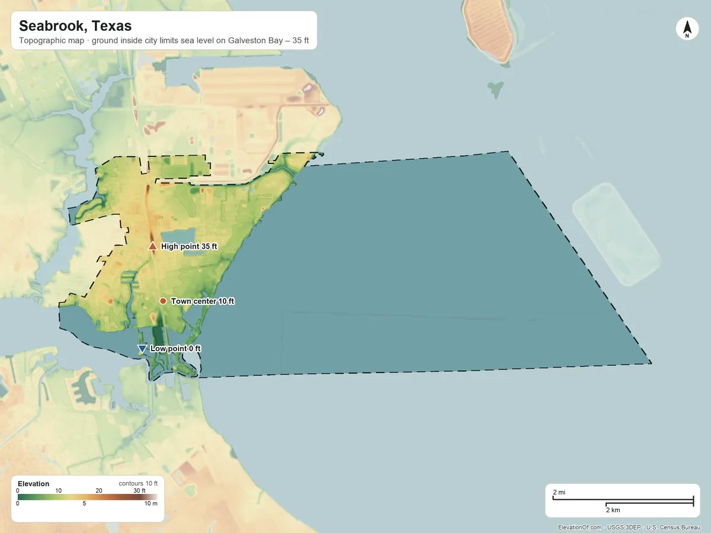Click the '30 ft' legend tick label
The width and height of the screenshot is (711, 533).
click(x=140, y=490)
